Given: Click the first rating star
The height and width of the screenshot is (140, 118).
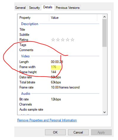Looking at the screenshot, I should [x=53, y=40].
